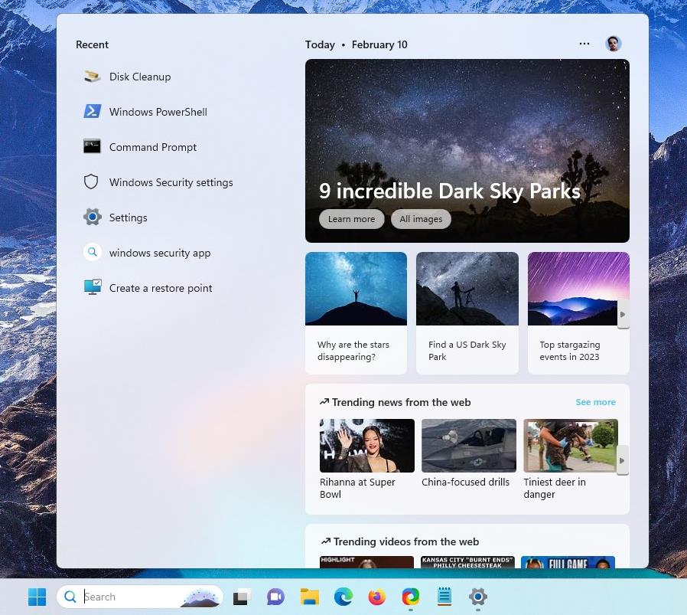Click the Windows Start button
Image resolution: width=687 pixels, height=615 pixels.
pyautogui.click(x=37, y=597)
